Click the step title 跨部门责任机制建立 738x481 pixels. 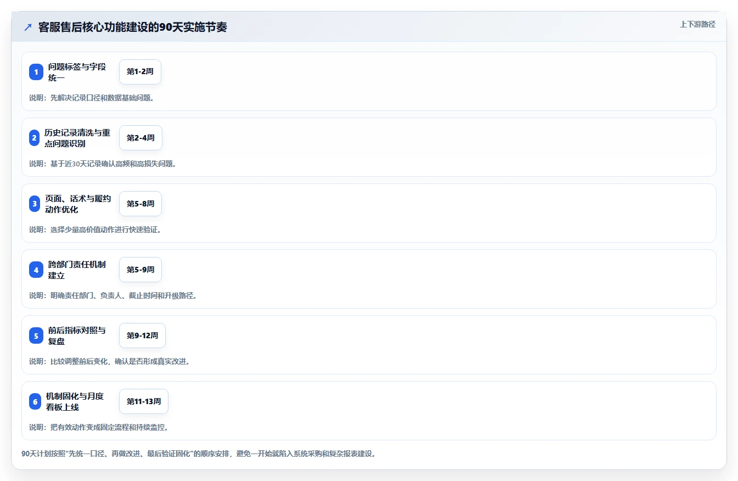pyautogui.click(x=77, y=270)
